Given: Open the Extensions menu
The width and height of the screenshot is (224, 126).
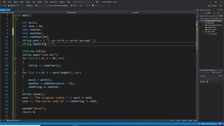Looking at the screenshot, I should [x=54, y=2].
